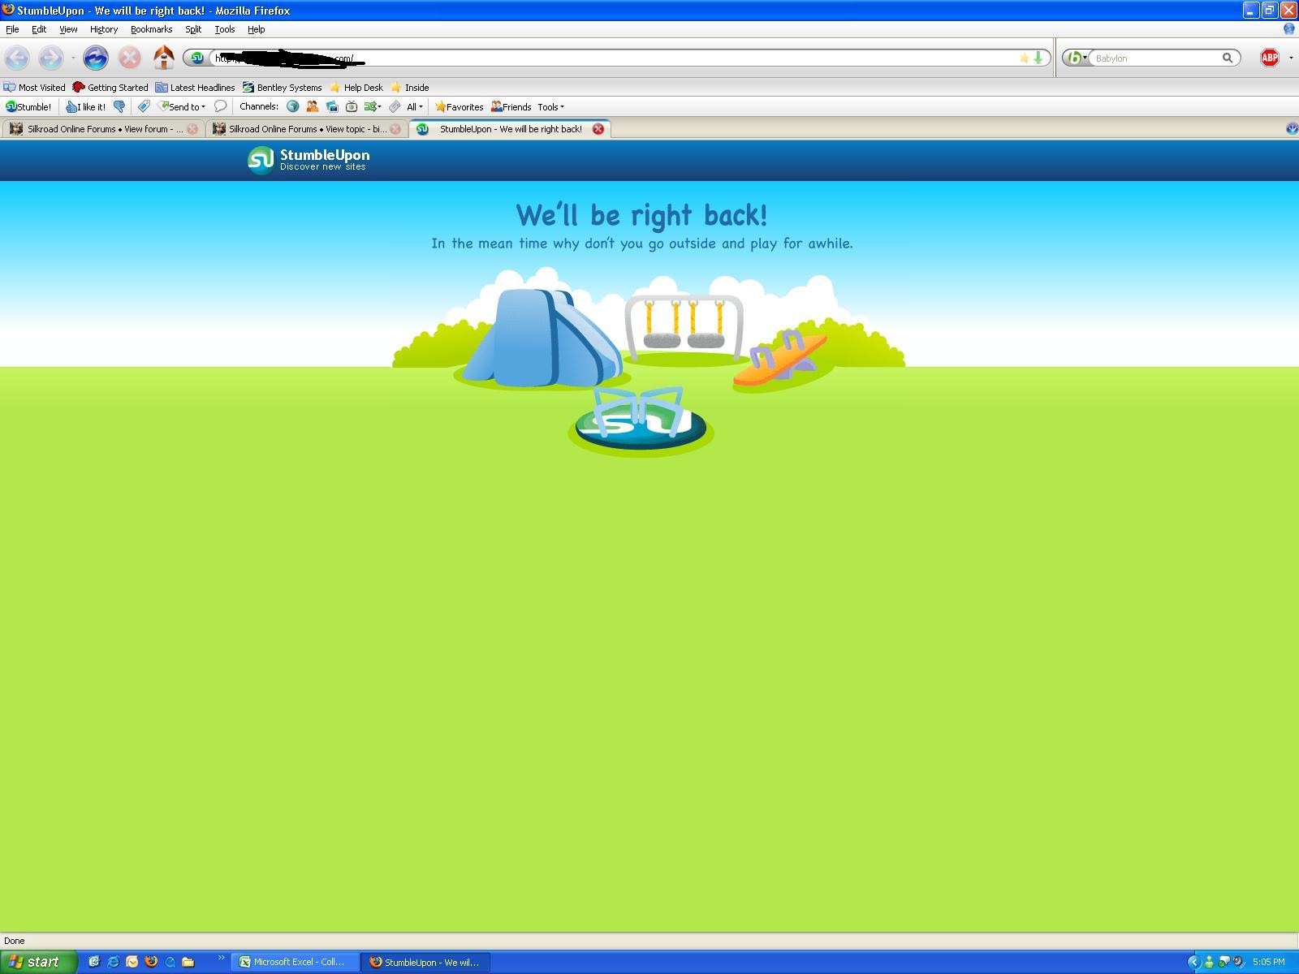This screenshot has height=974, width=1299.
Task: Open the StumbleUpon toolbar Tools dropdown
Action: [x=550, y=106]
